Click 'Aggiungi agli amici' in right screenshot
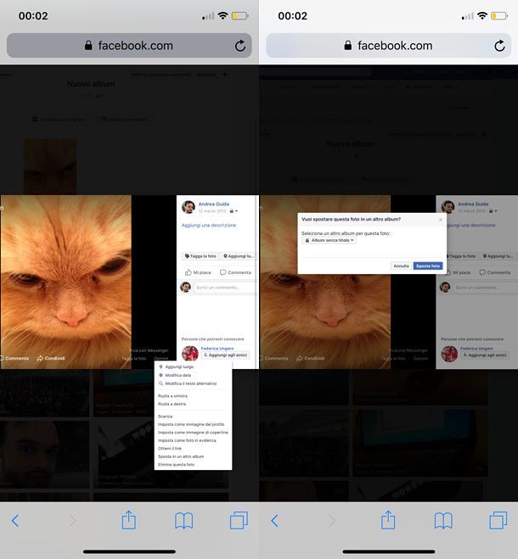The width and height of the screenshot is (518, 559). coord(484,355)
